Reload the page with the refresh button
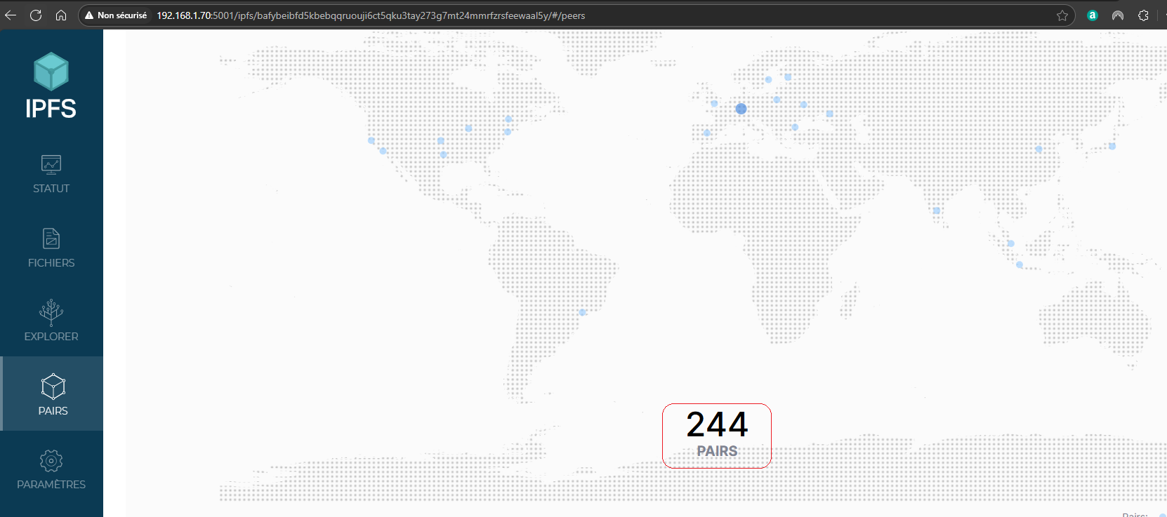The width and height of the screenshot is (1167, 517). [x=36, y=15]
